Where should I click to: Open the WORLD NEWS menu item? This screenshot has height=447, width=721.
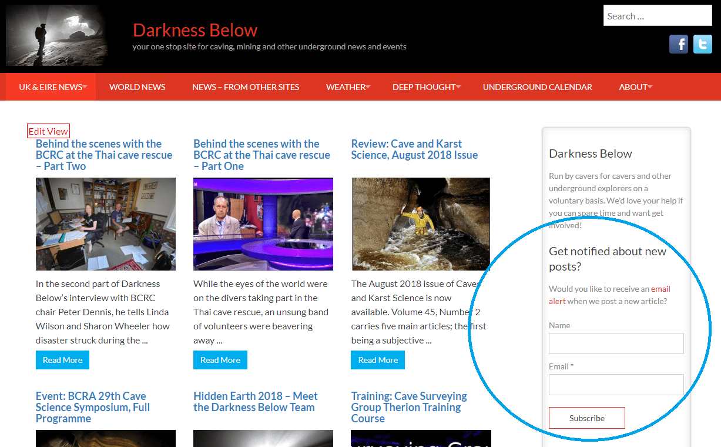point(138,87)
